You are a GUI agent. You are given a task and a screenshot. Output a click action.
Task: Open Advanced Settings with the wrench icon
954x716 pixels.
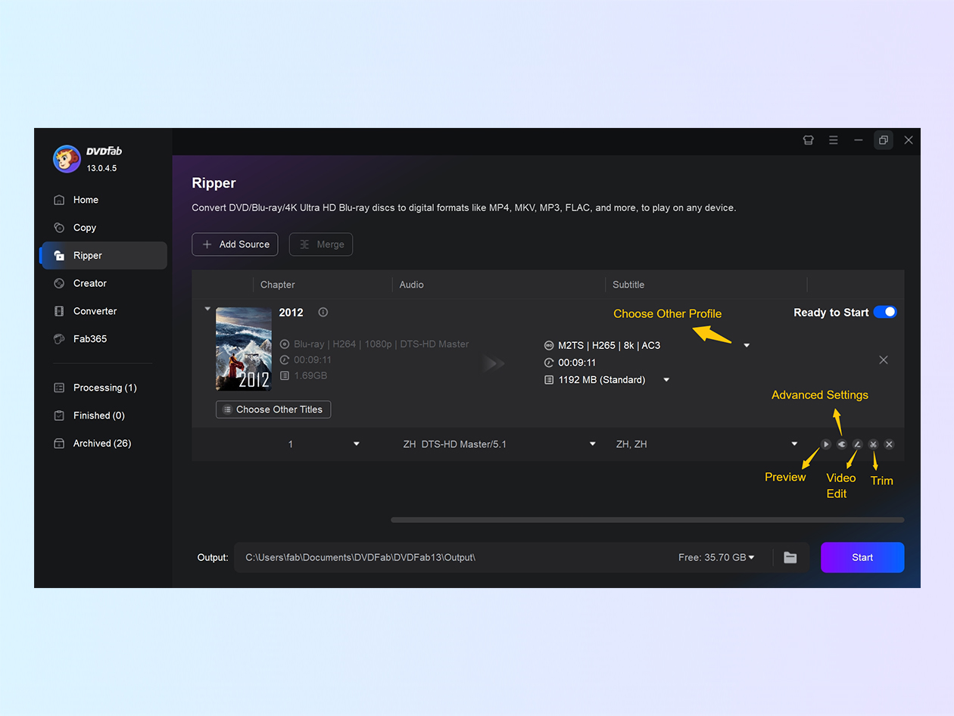[x=841, y=444]
